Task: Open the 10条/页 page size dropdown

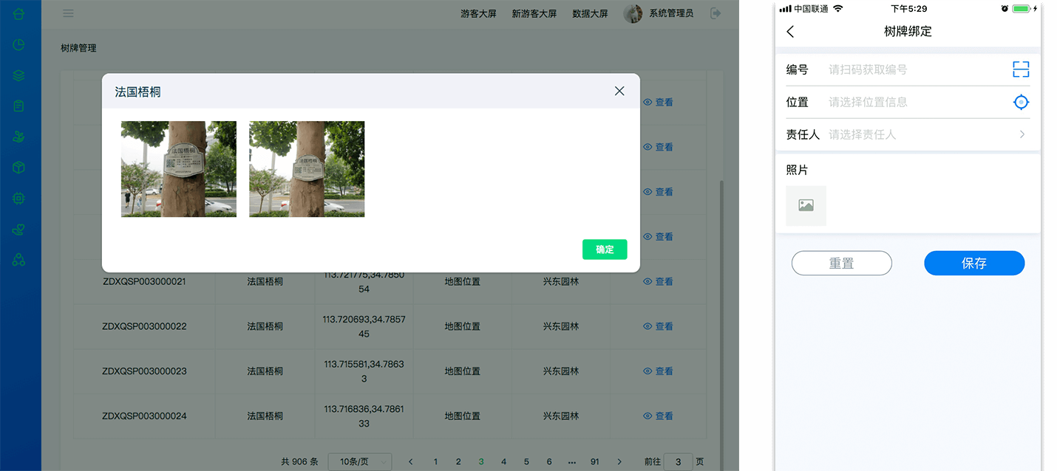Action: [359, 462]
